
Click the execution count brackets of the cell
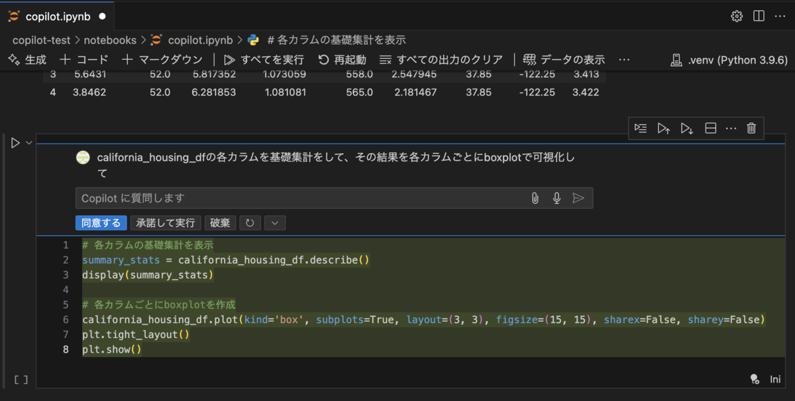click(21, 380)
